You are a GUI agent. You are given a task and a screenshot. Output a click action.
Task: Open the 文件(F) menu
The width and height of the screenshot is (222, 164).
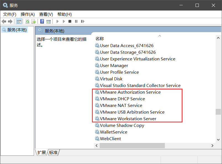(x=10, y=14)
